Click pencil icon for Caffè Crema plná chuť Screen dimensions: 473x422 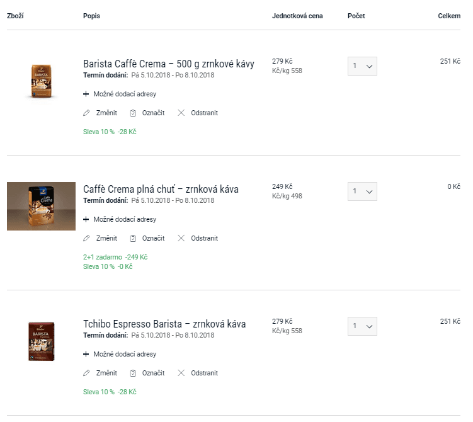point(86,238)
